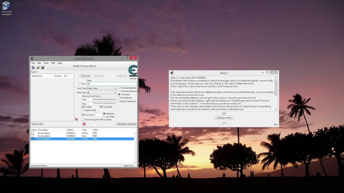Open Table Extras
This screenshot has height=193, width=344.
128,166
